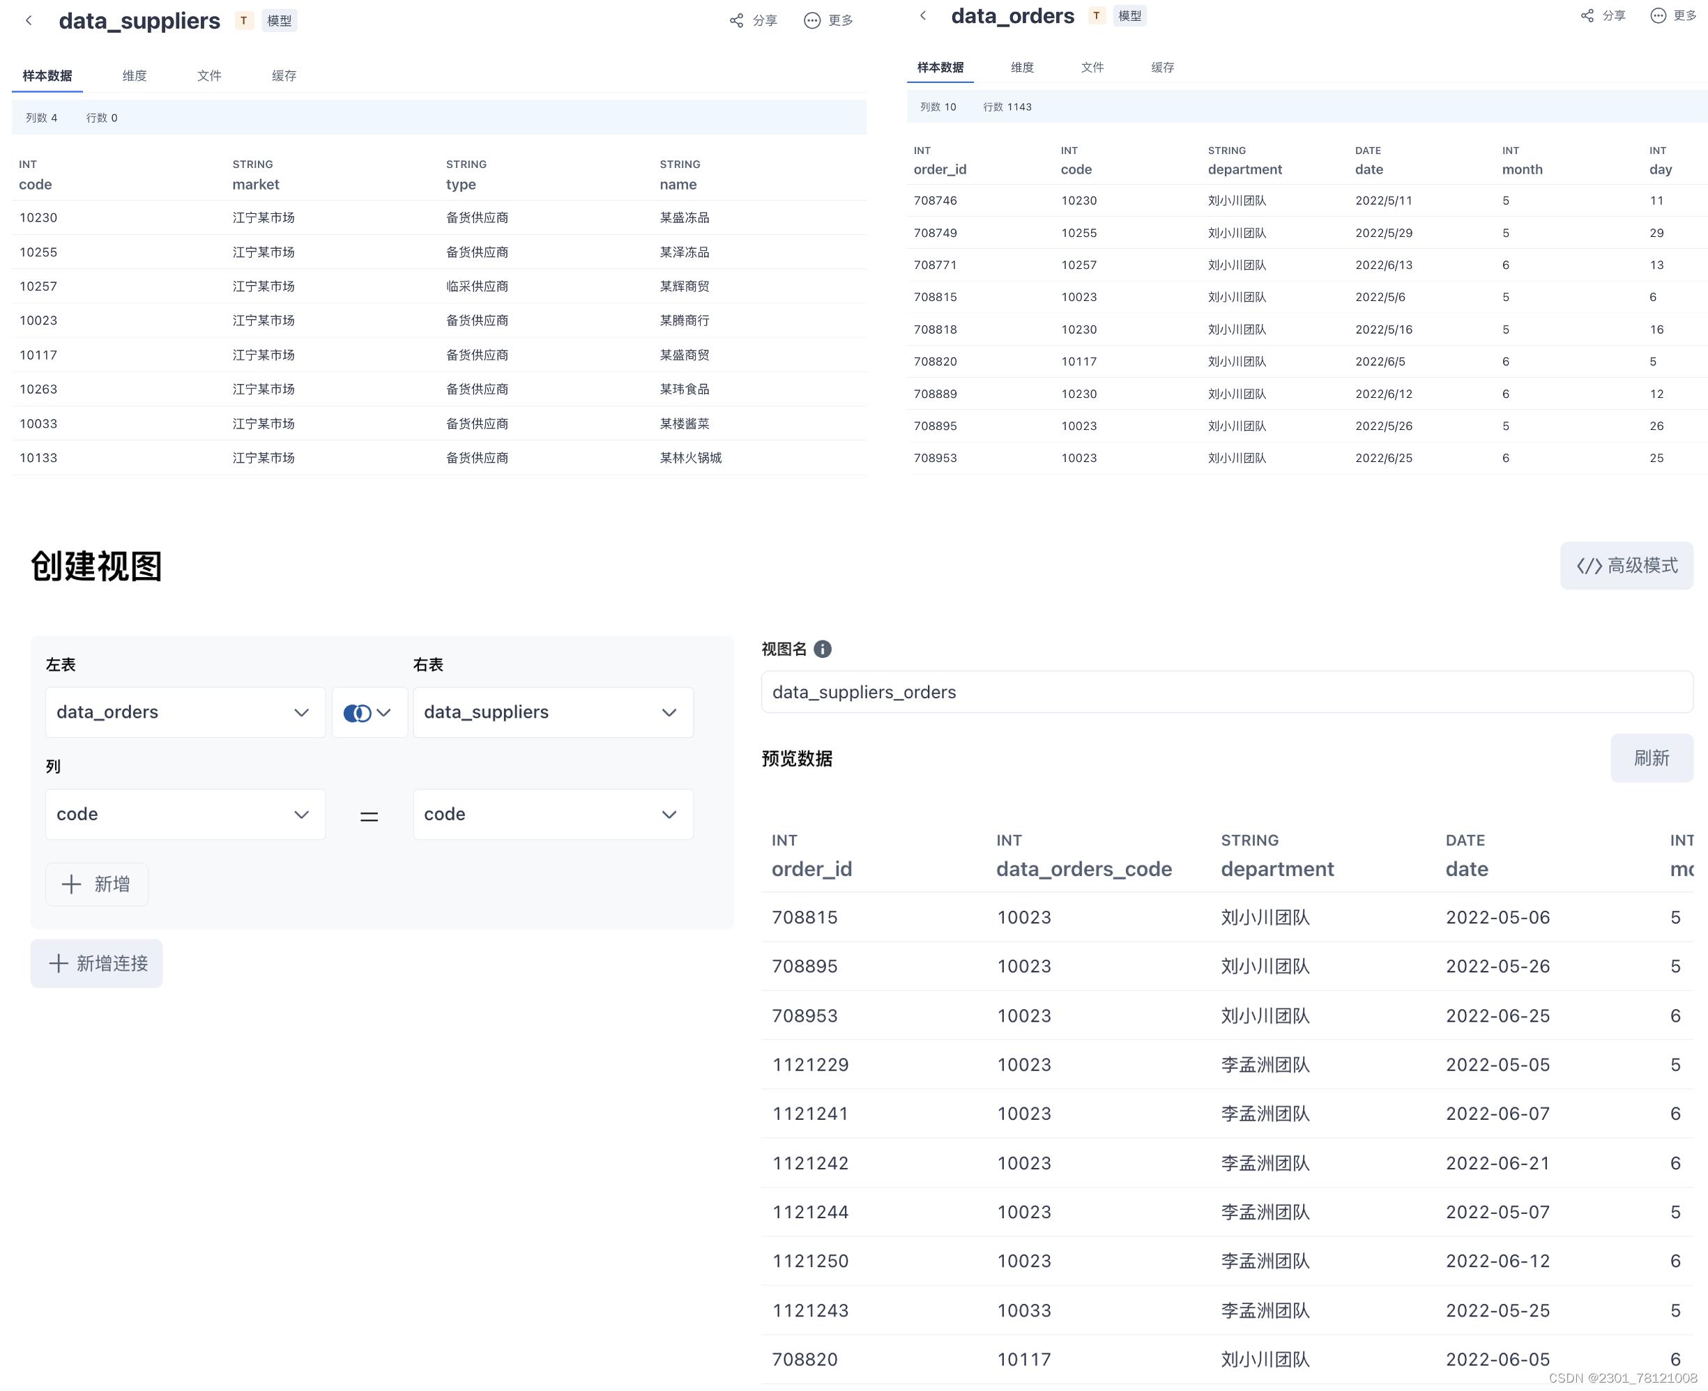The image size is (1708, 1391).
Task: Select 样本数据 tab in data_suppliers
Action: click(x=47, y=75)
